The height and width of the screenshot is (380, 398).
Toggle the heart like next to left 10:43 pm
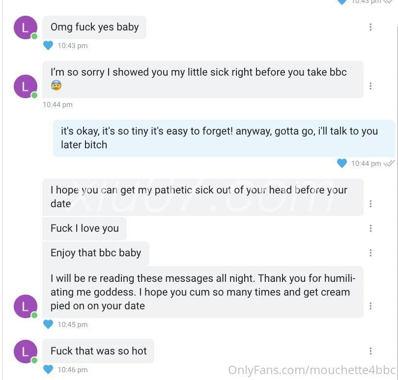(x=48, y=45)
